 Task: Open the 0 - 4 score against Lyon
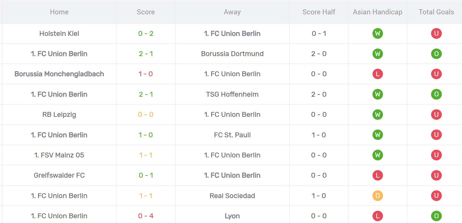(x=146, y=216)
